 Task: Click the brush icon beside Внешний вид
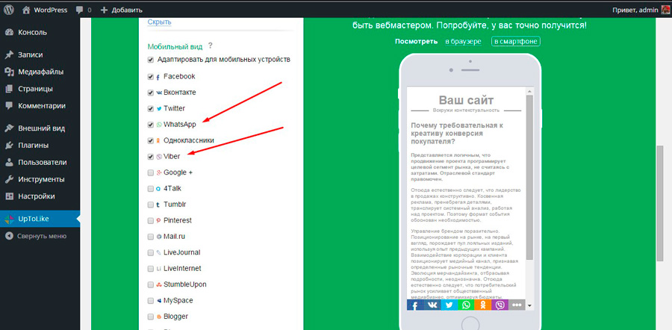pos(9,128)
